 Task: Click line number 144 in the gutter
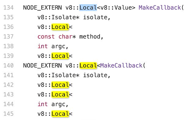pos(8,104)
